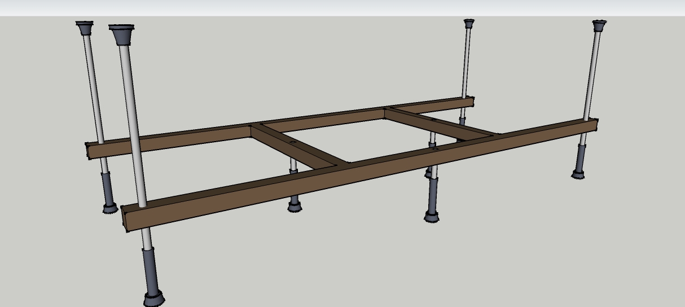Select the right end face of the front beam
The height and width of the screenshot is (307, 685).
(x=596, y=125)
